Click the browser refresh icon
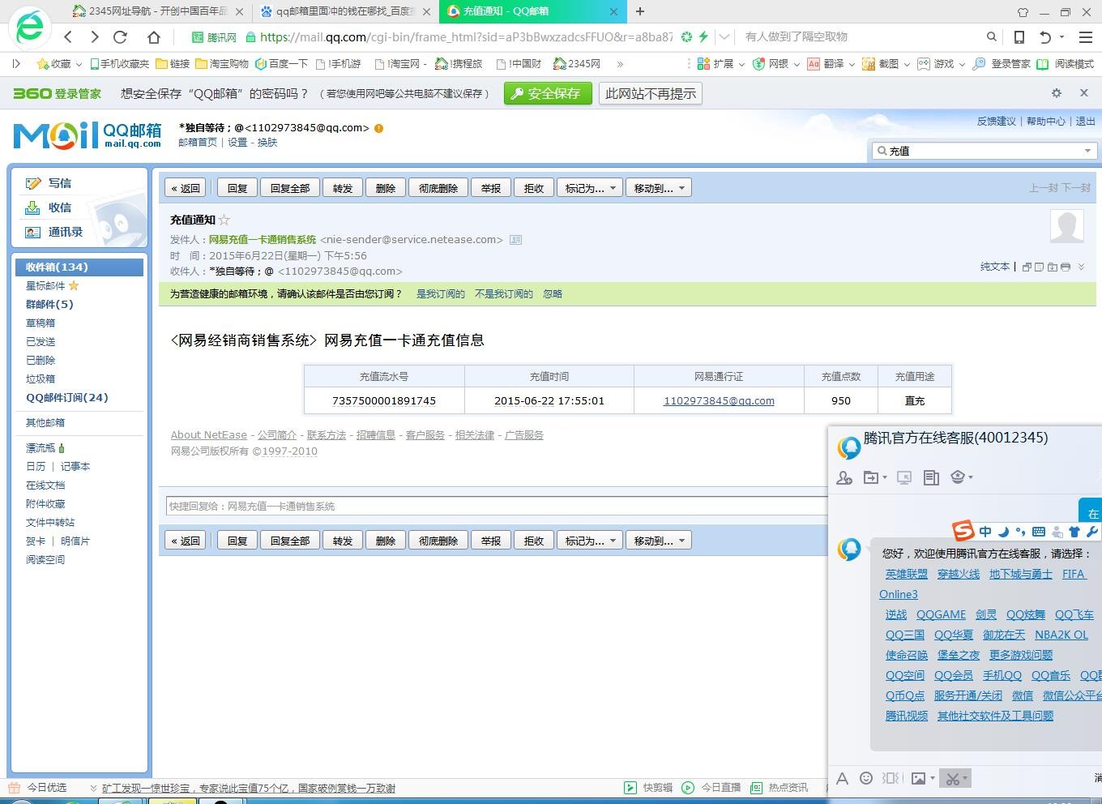This screenshot has height=804, width=1102. coord(121,36)
